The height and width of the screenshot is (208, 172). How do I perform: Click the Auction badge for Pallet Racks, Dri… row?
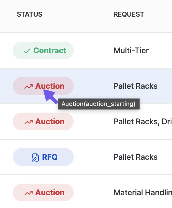pyautogui.click(x=43, y=121)
